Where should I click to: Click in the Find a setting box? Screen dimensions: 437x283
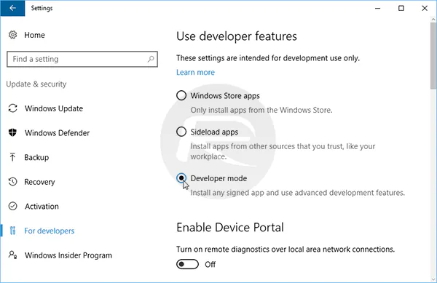click(x=82, y=59)
